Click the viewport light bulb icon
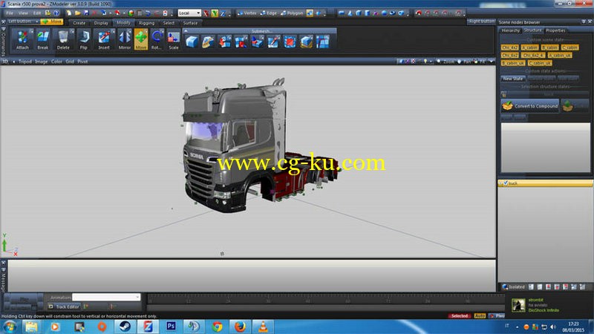Viewport: 594px width, 334px height. pyautogui.click(x=425, y=61)
